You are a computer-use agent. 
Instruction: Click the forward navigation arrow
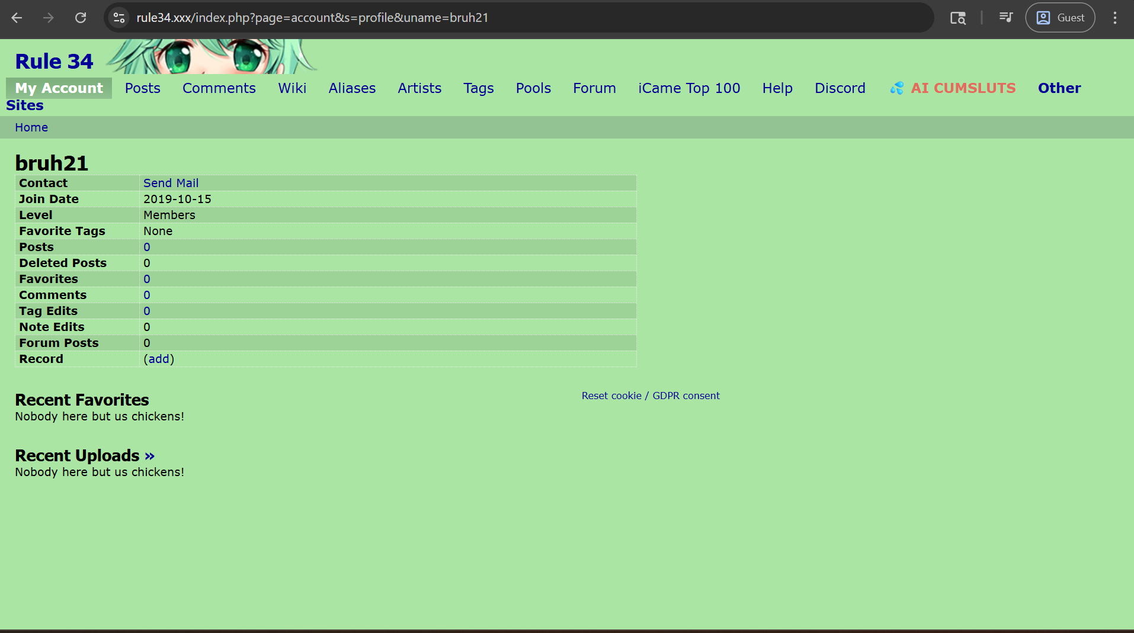pos(49,18)
